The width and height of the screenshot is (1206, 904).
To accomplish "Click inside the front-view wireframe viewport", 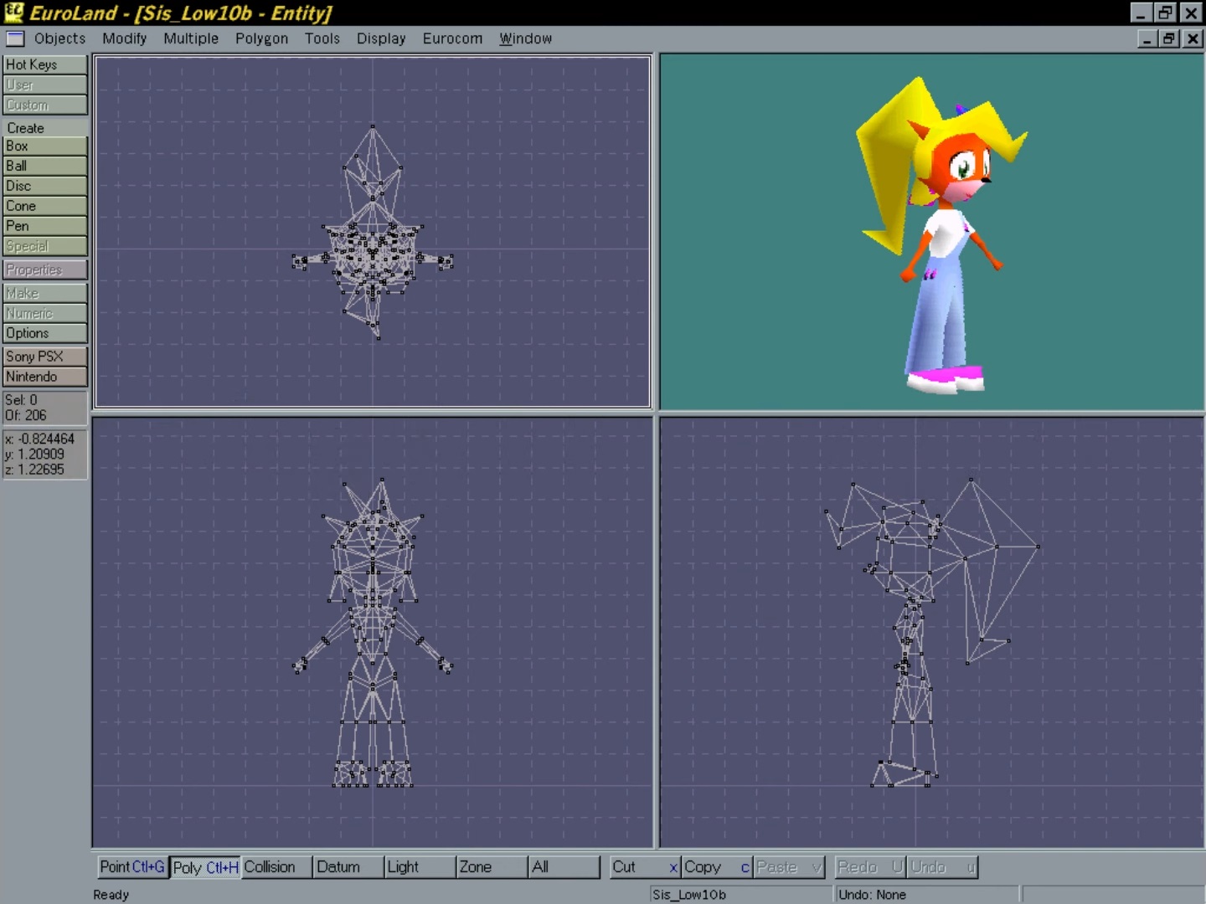I will tap(373, 633).
